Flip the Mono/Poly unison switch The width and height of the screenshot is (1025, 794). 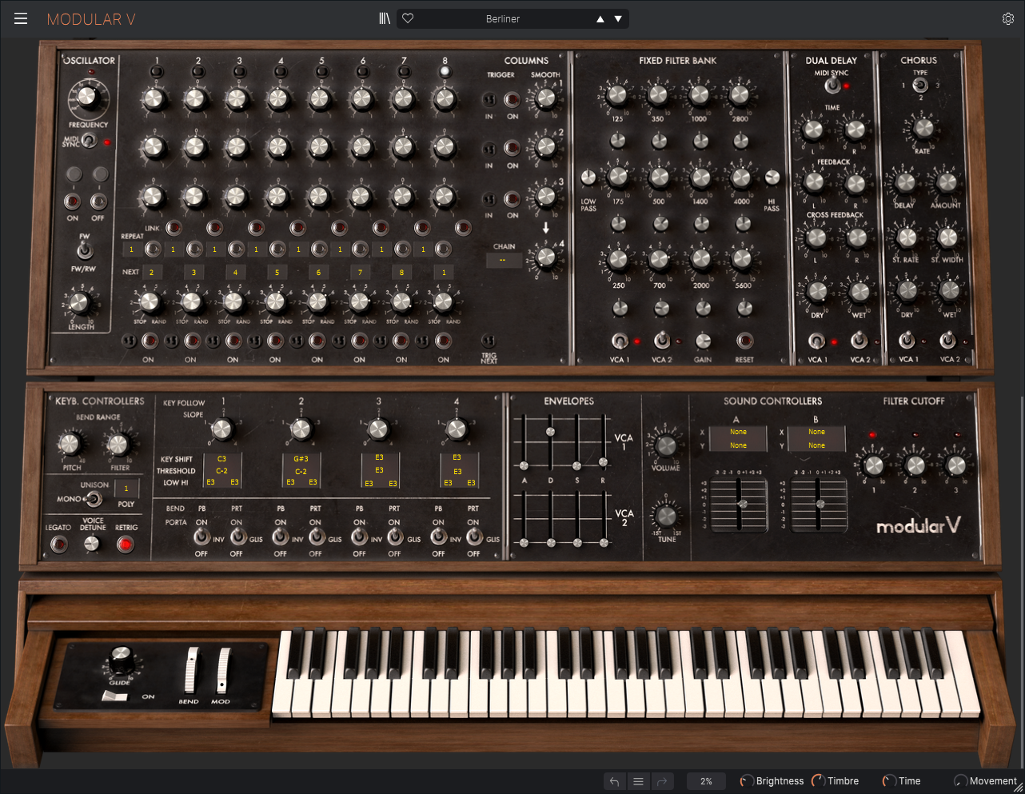click(94, 500)
